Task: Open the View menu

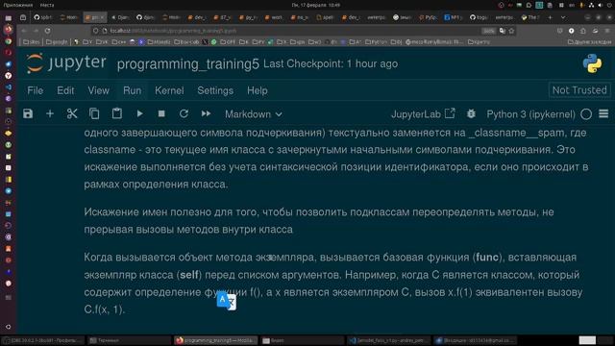Action: pos(98,90)
